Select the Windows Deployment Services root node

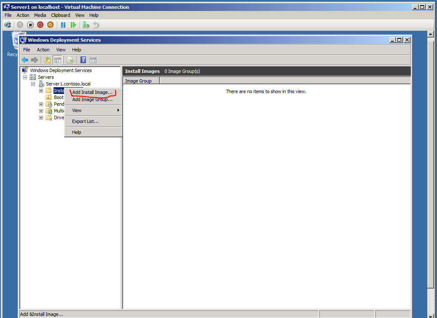(61, 70)
